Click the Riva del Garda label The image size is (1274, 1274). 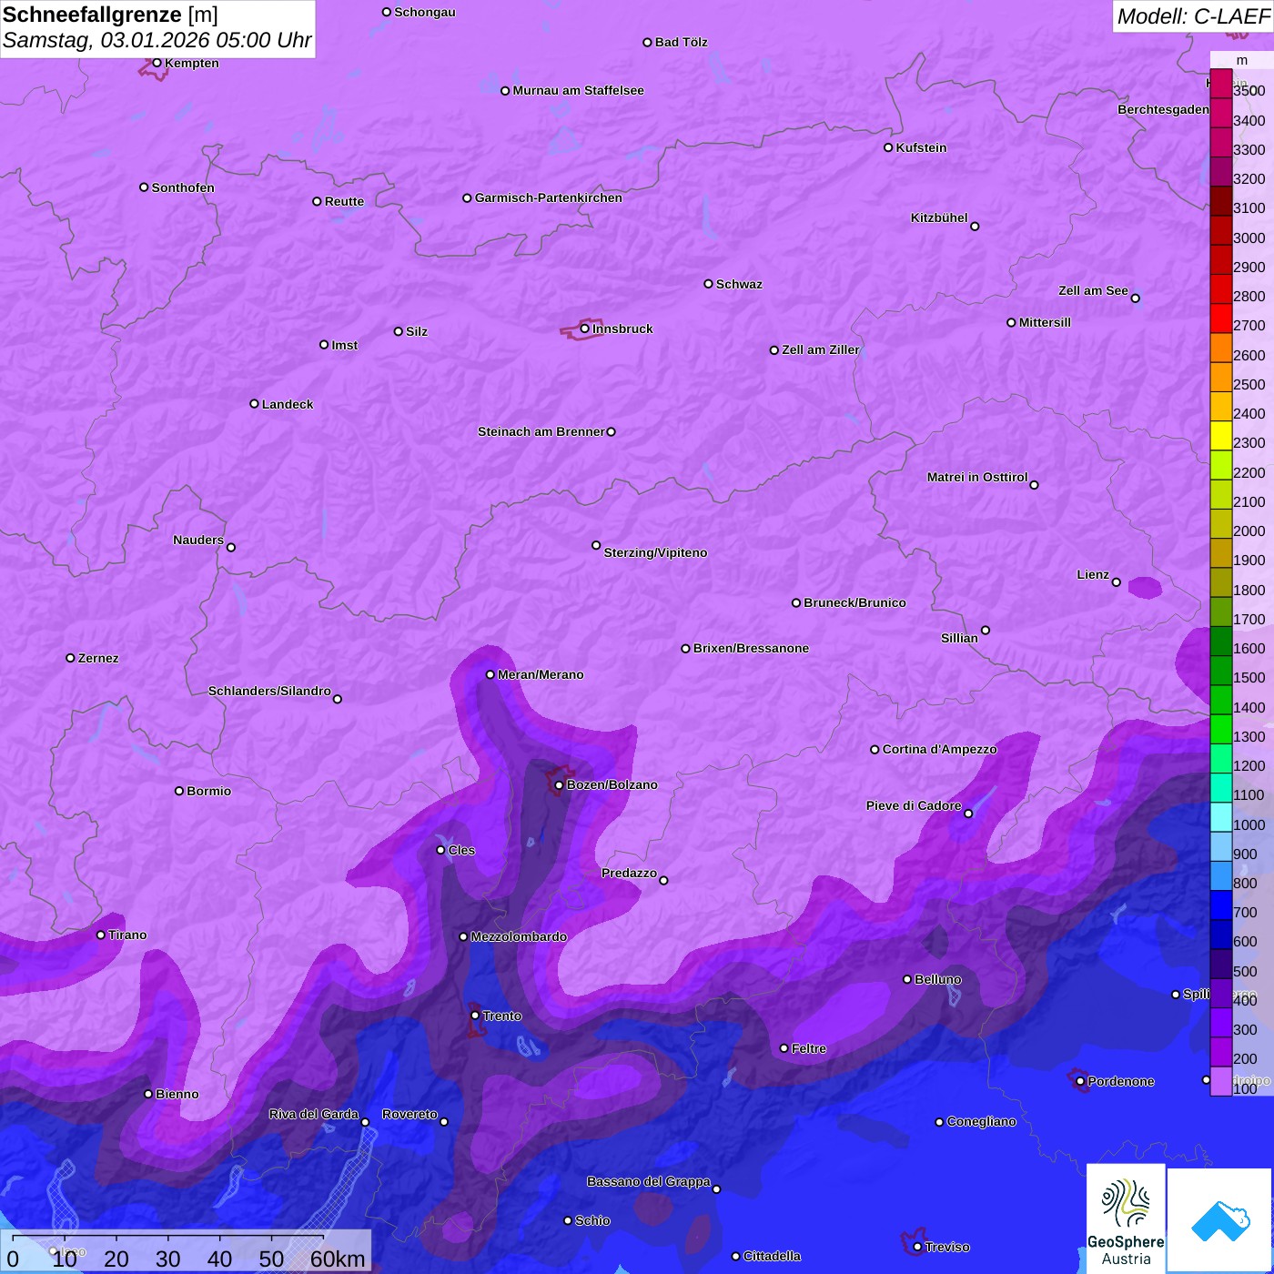[x=314, y=1114]
